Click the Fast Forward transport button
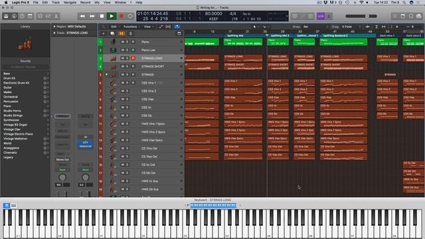Viewport: 425px width, 239px height. point(92,16)
